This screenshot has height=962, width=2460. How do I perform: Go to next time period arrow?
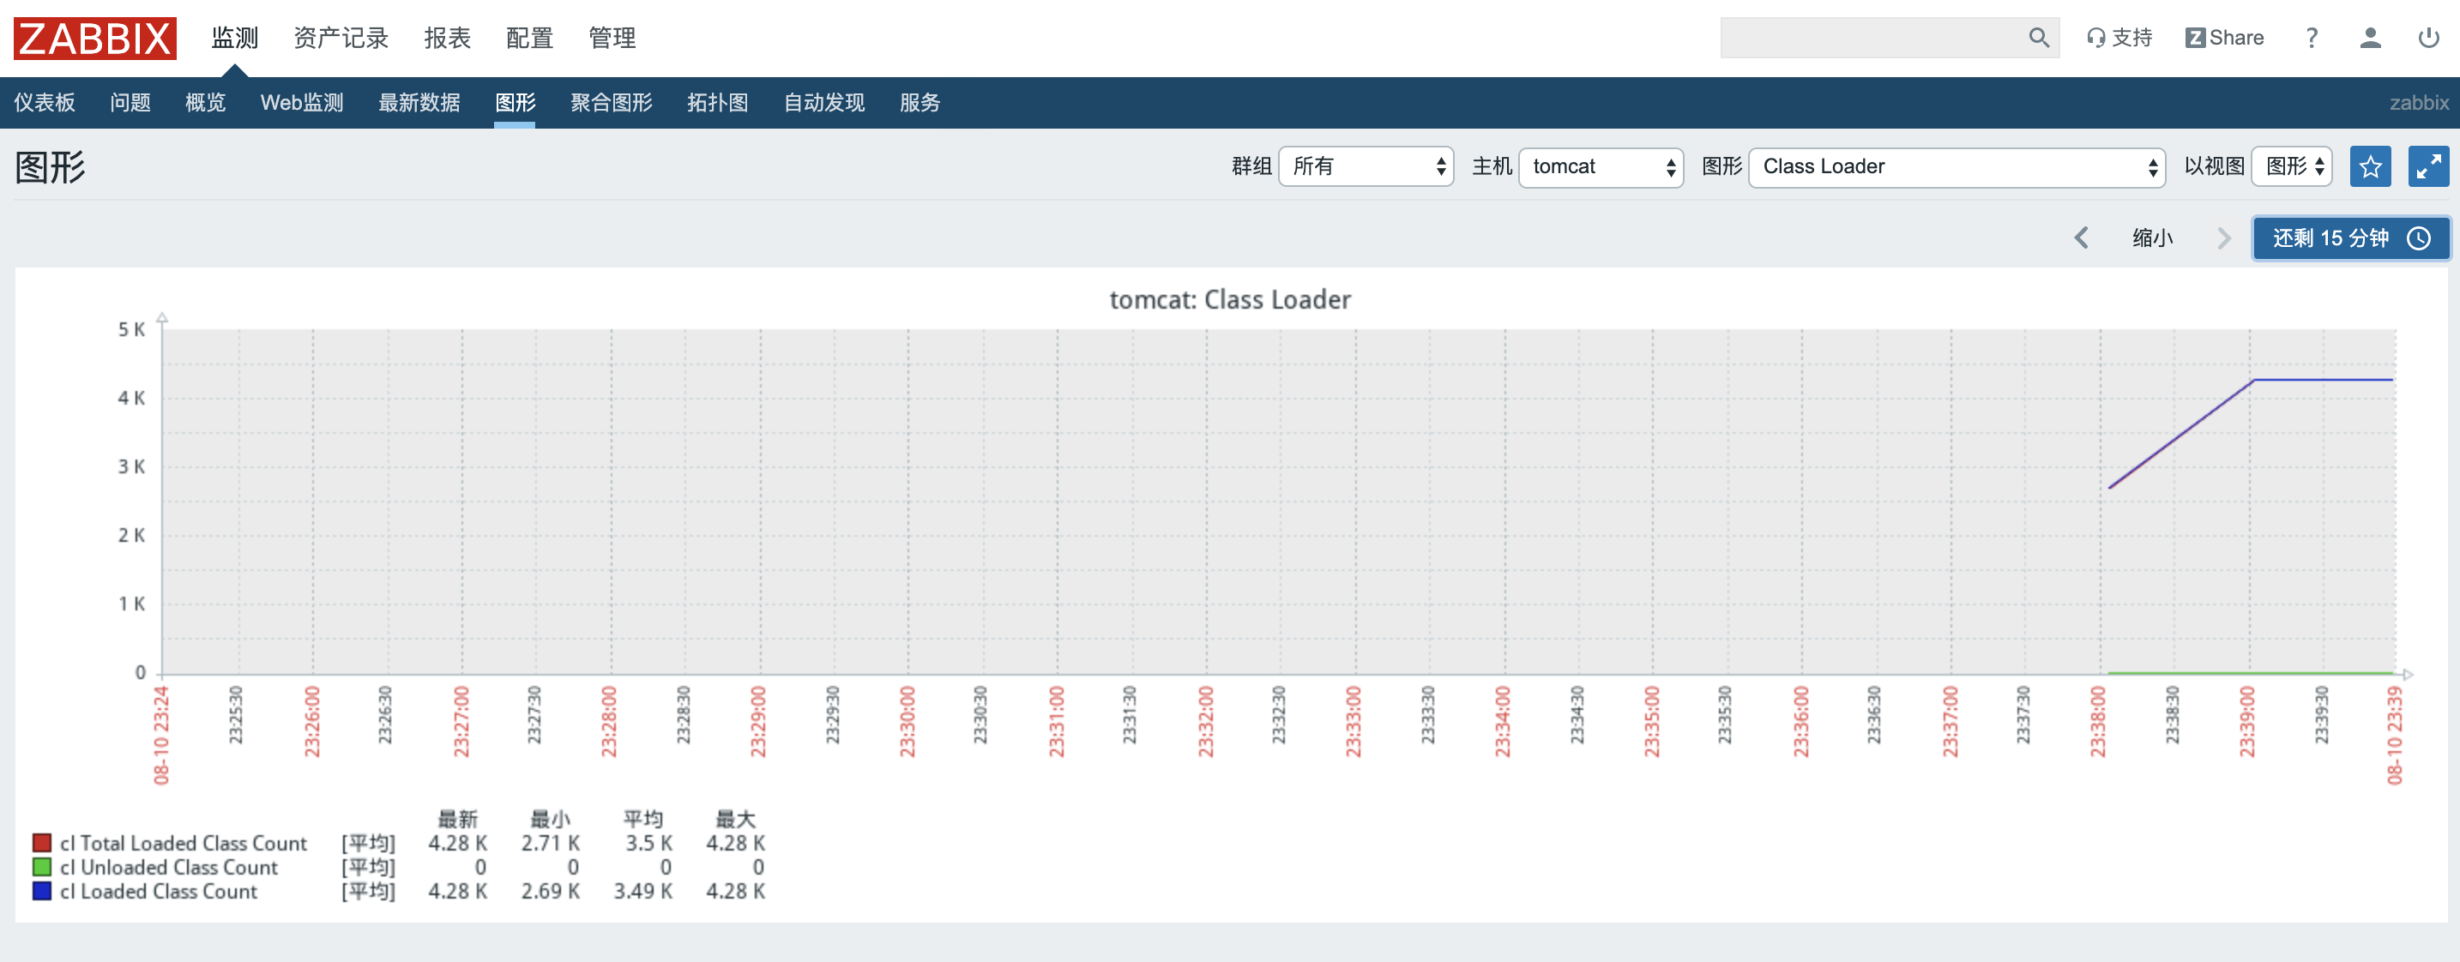[2224, 237]
